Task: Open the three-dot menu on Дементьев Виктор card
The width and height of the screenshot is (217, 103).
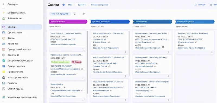Action: (83, 49)
